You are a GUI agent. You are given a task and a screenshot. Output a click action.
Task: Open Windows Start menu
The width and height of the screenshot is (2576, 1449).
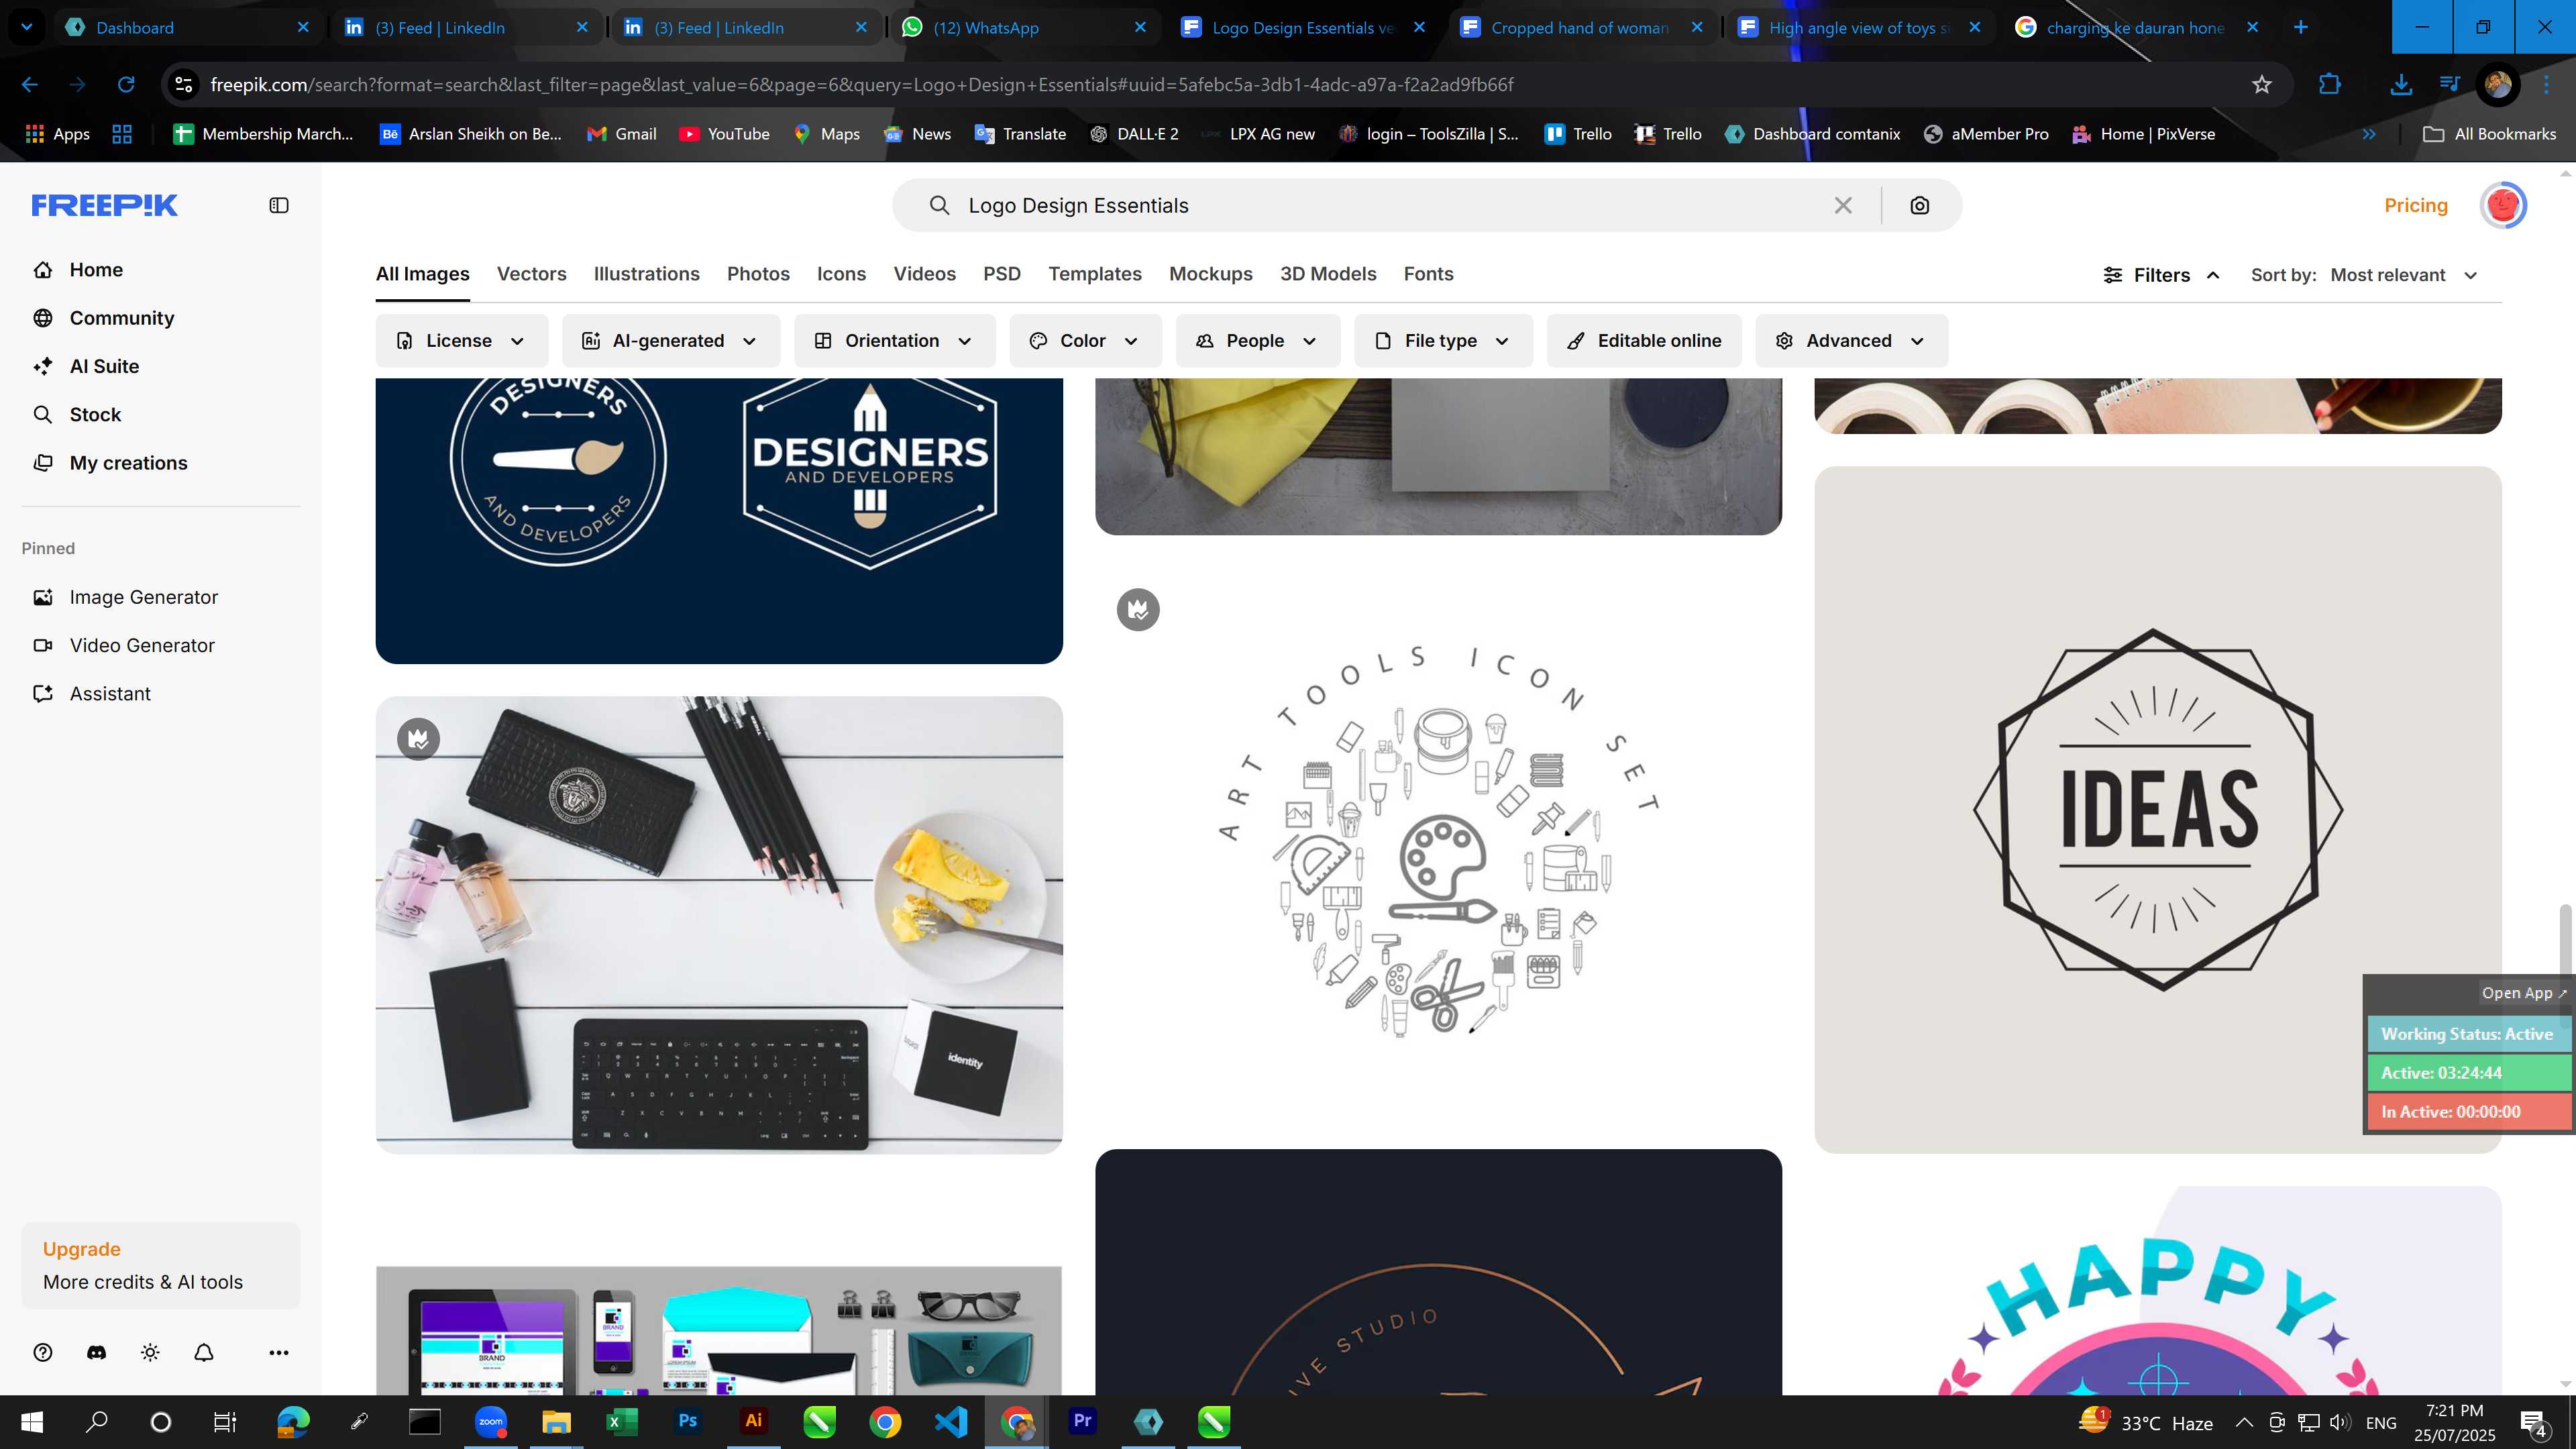(x=32, y=1421)
